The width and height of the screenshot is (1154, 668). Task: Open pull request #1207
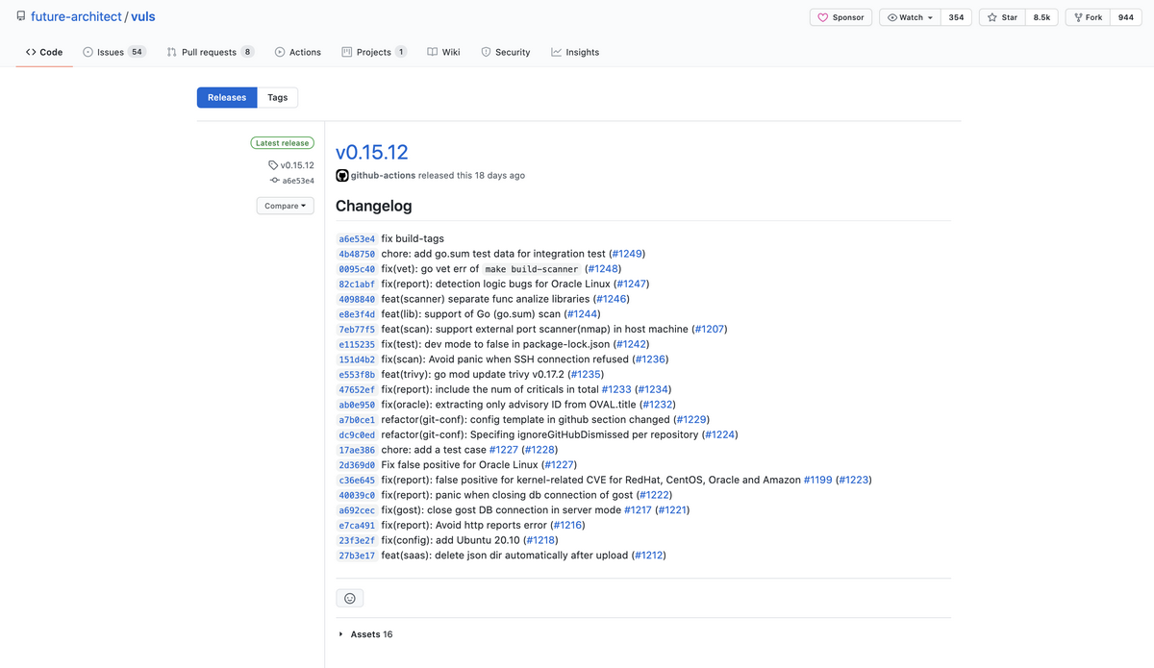pyautogui.click(x=709, y=330)
